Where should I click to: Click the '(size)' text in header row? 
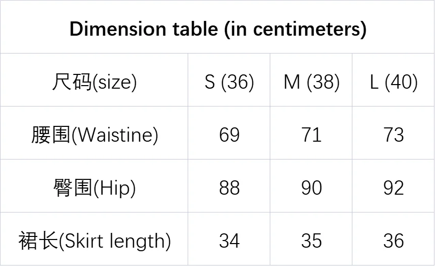[115, 82]
